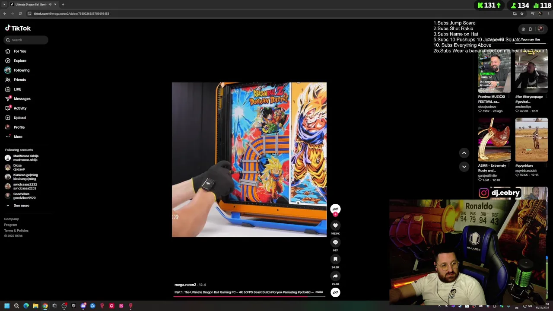Click the coin icon in top-right pill
The image size is (553, 311).
tap(523, 29)
